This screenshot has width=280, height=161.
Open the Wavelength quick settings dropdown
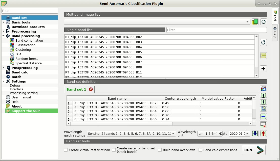click(131, 133)
